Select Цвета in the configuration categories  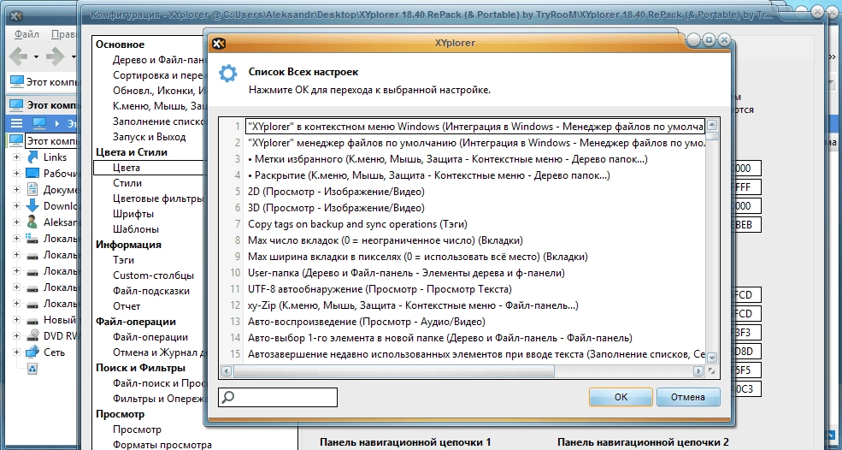[127, 167]
